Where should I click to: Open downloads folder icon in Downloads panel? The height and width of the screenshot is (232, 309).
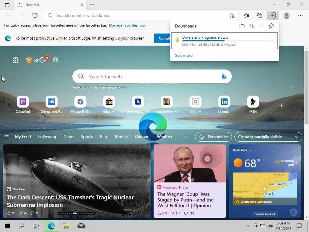coord(242,26)
